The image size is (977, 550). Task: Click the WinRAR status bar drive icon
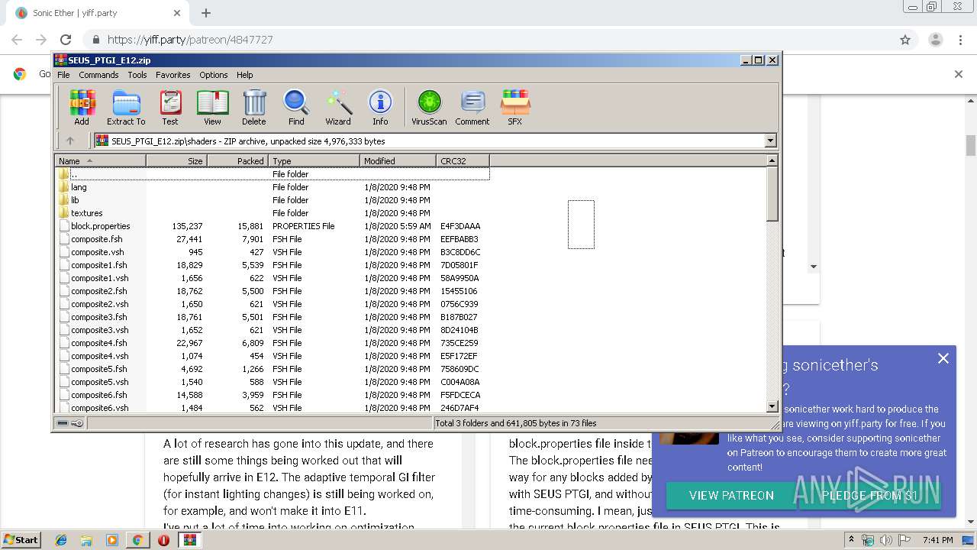coord(63,423)
